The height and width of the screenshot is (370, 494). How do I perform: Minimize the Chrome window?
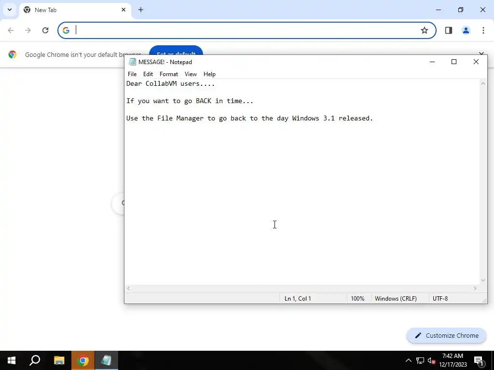point(439,10)
